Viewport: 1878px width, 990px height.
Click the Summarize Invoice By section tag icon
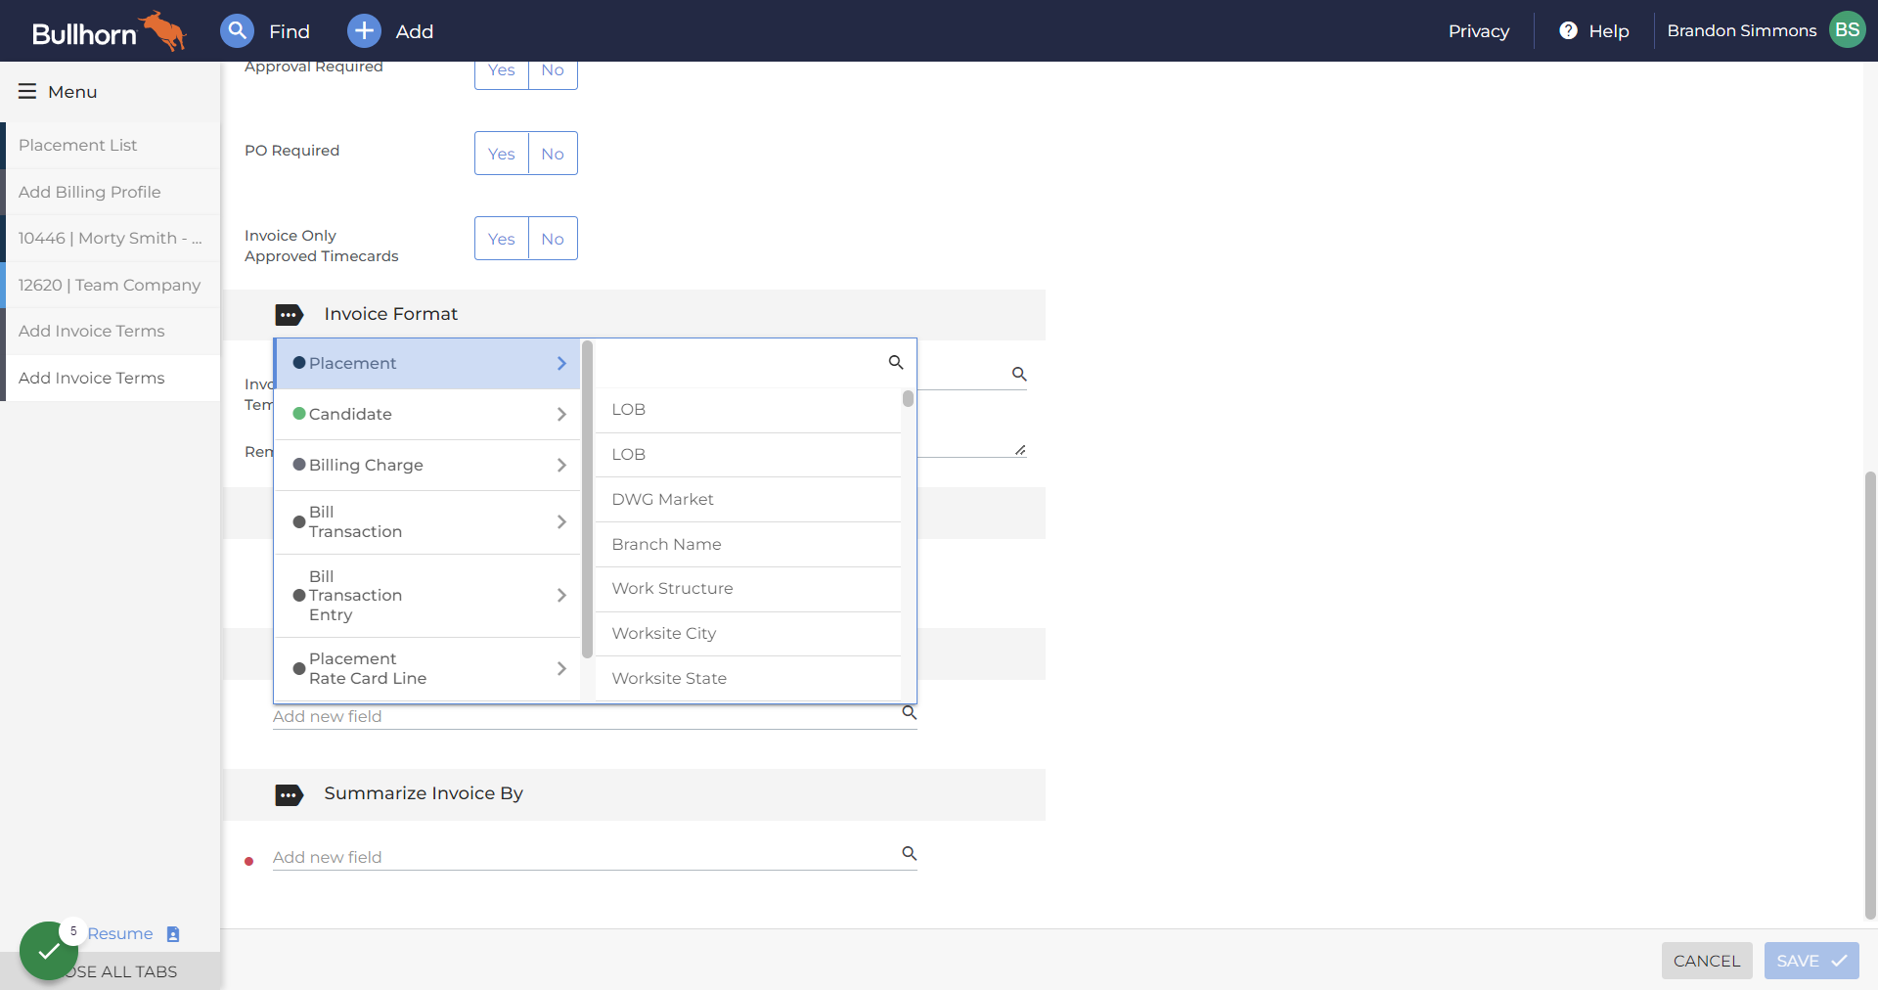pos(289,794)
